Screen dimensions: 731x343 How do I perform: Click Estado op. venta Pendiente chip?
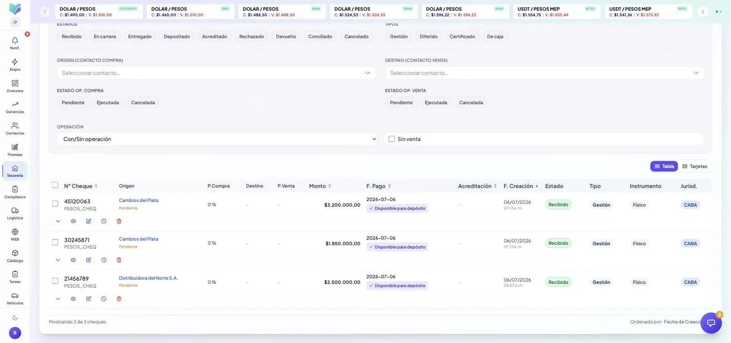coord(401,103)
